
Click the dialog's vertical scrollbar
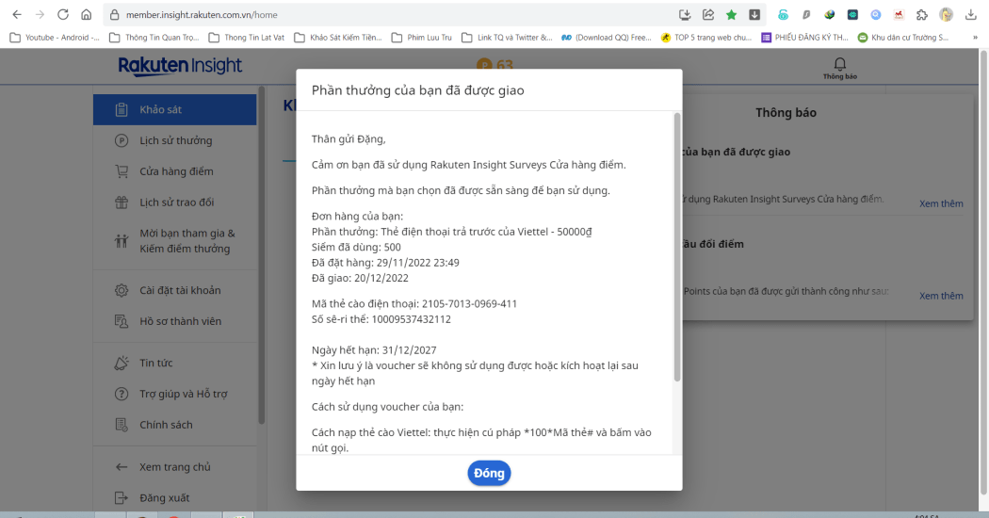(x=677, y=248)
